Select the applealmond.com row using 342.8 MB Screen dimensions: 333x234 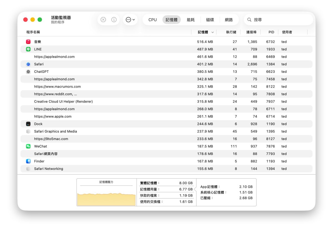(x=167, y=79)
